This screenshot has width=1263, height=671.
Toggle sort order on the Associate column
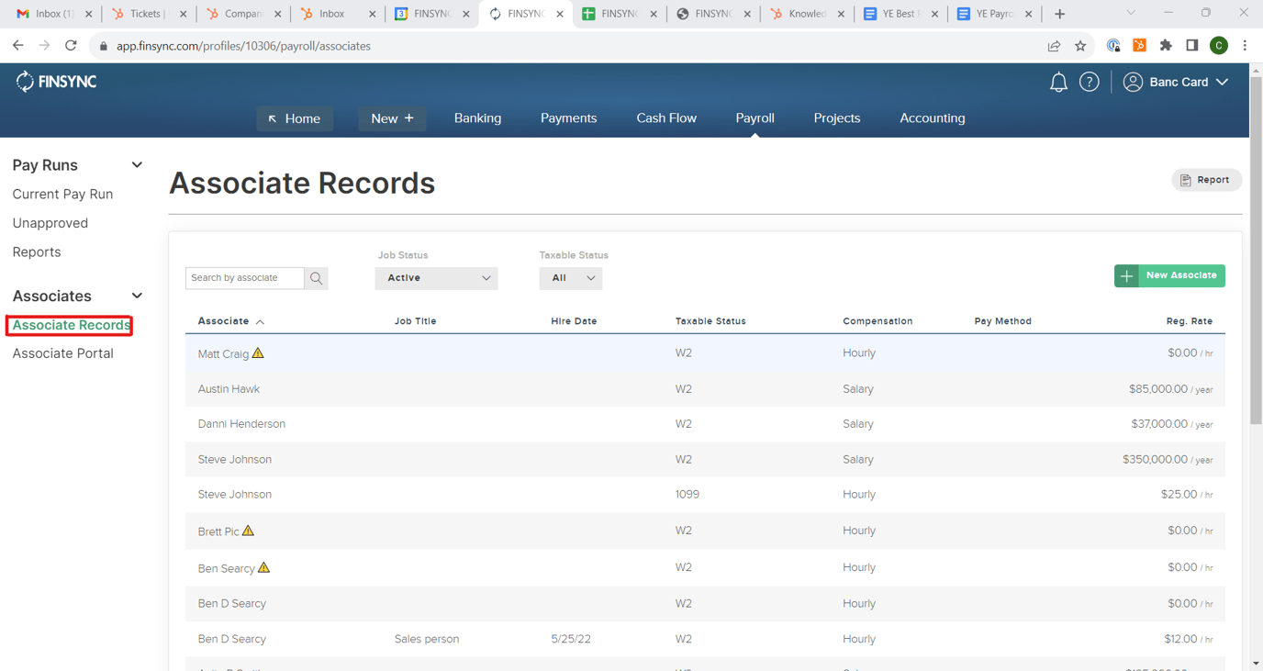(x=230, y=320)
